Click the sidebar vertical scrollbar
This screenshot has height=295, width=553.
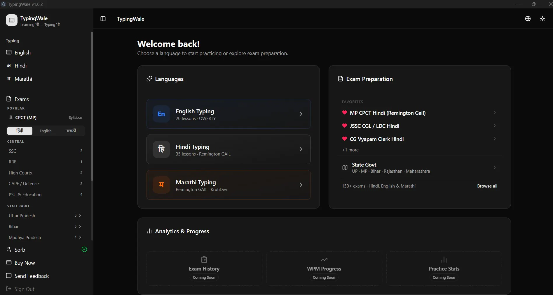(x=92, y=106)
